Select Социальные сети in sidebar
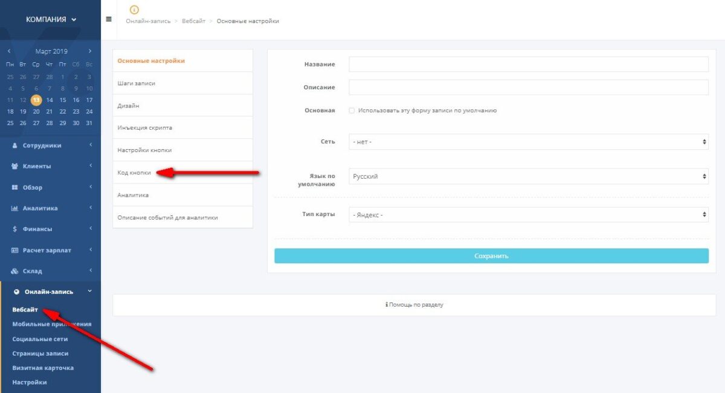The image size is (725, 393). pos(40,339)
